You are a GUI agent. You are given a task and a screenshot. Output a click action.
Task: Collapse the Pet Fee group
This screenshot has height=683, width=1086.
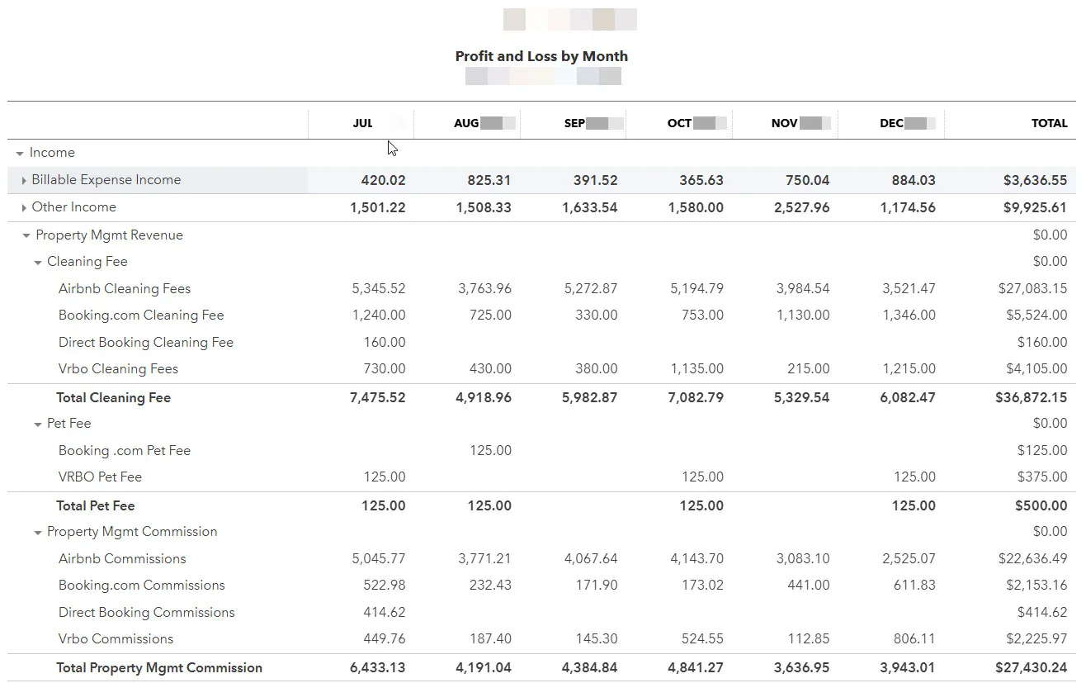[38, 425]
